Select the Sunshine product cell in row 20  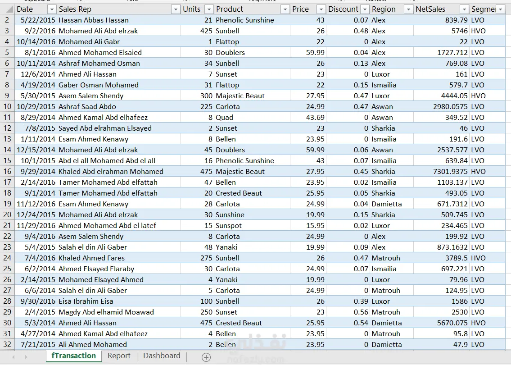coord(252,214)
